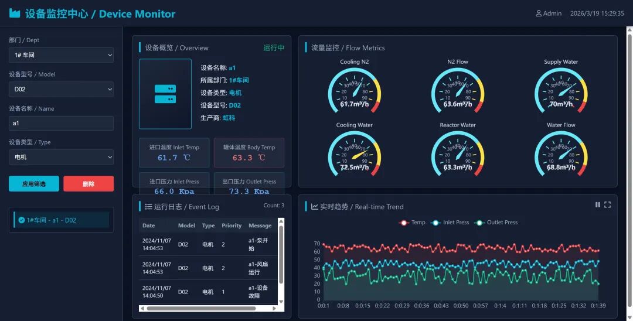This screenshot has height=321, width=633.
Task: Toggle the Outlet Press legend series
Action: click(496, 223)
